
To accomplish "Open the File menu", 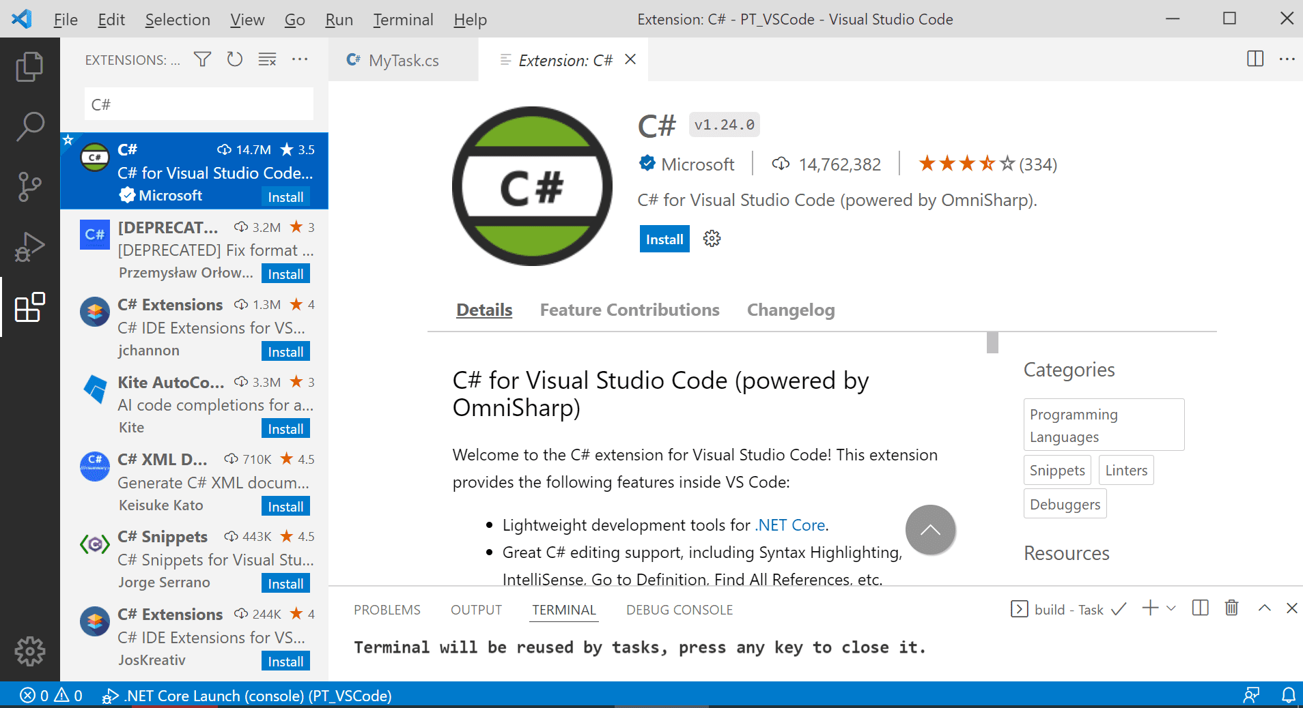I will (x=66, y=19).
